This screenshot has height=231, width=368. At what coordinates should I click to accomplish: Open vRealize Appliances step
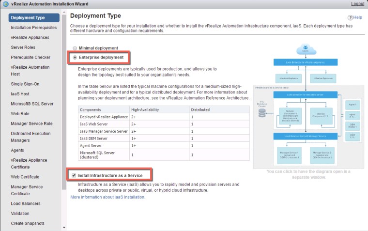[31, 38]
